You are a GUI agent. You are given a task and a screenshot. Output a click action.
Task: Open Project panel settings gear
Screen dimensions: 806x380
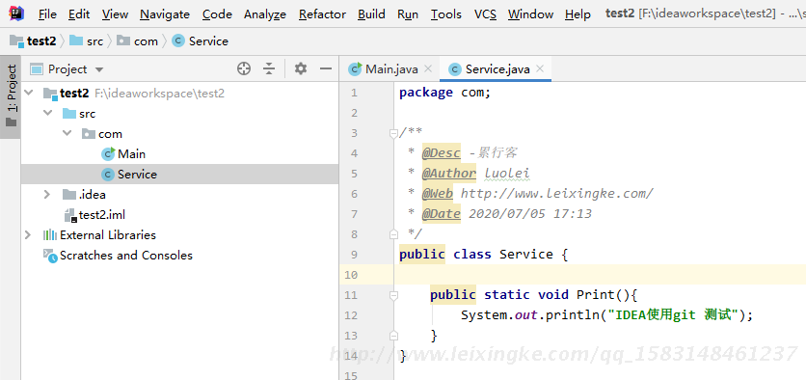301,68
